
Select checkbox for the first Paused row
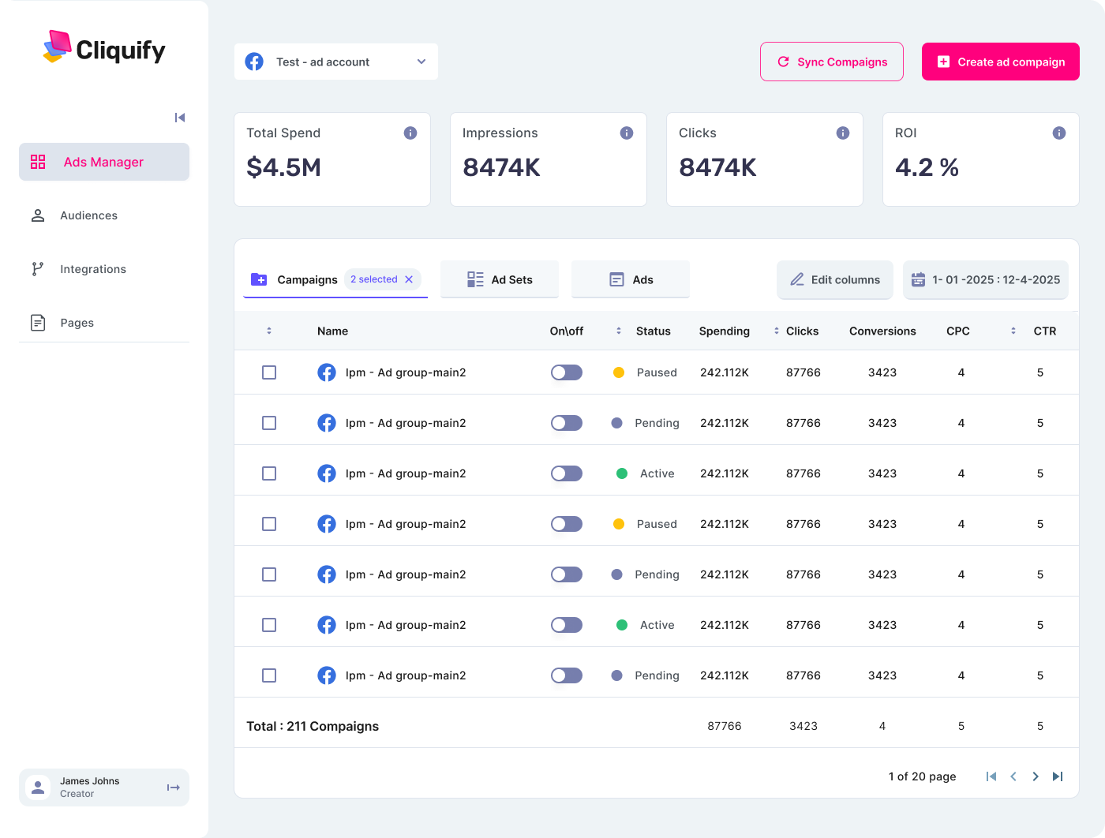coord(269,372)
